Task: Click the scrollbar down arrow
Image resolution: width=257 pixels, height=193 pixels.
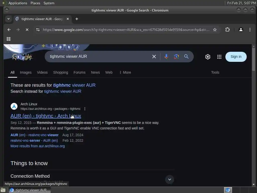Action: click(253, 184)
